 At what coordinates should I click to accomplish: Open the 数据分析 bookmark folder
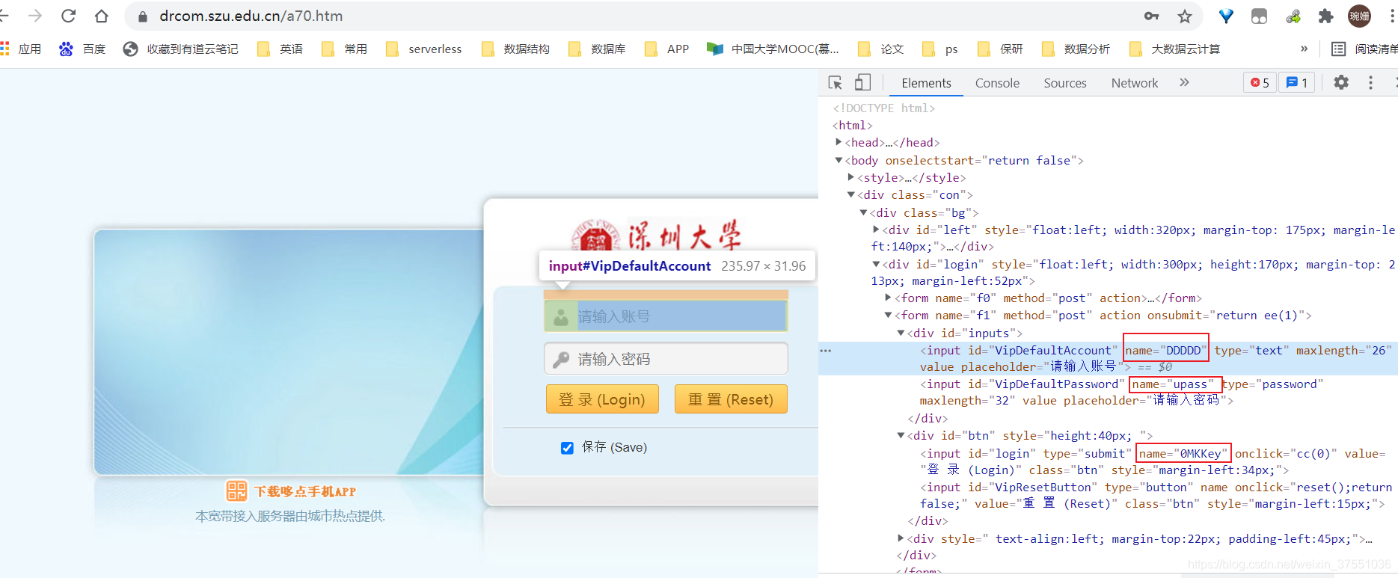point(1076,49)
